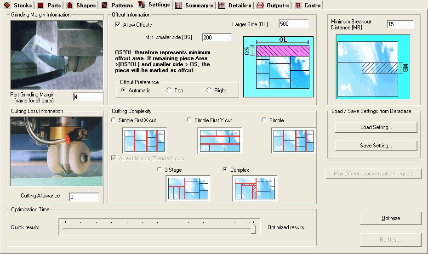Choose the 3 Stage cutting complexity
428x254 pixels.
pos(160,170)
